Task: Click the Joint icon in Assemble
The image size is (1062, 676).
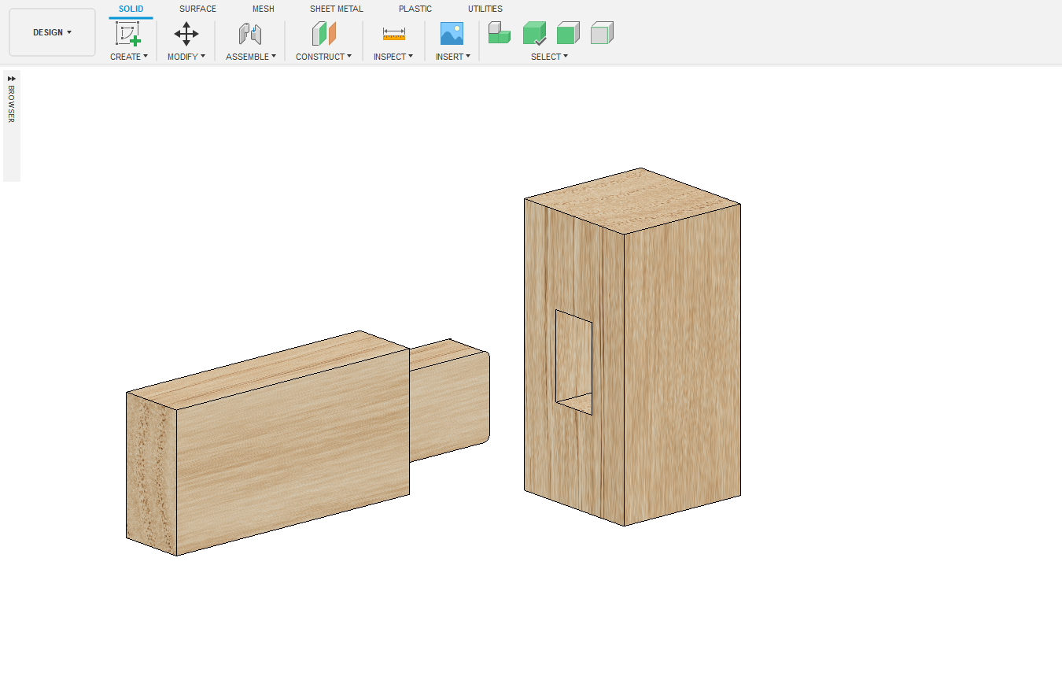Action: pos(250,34)
